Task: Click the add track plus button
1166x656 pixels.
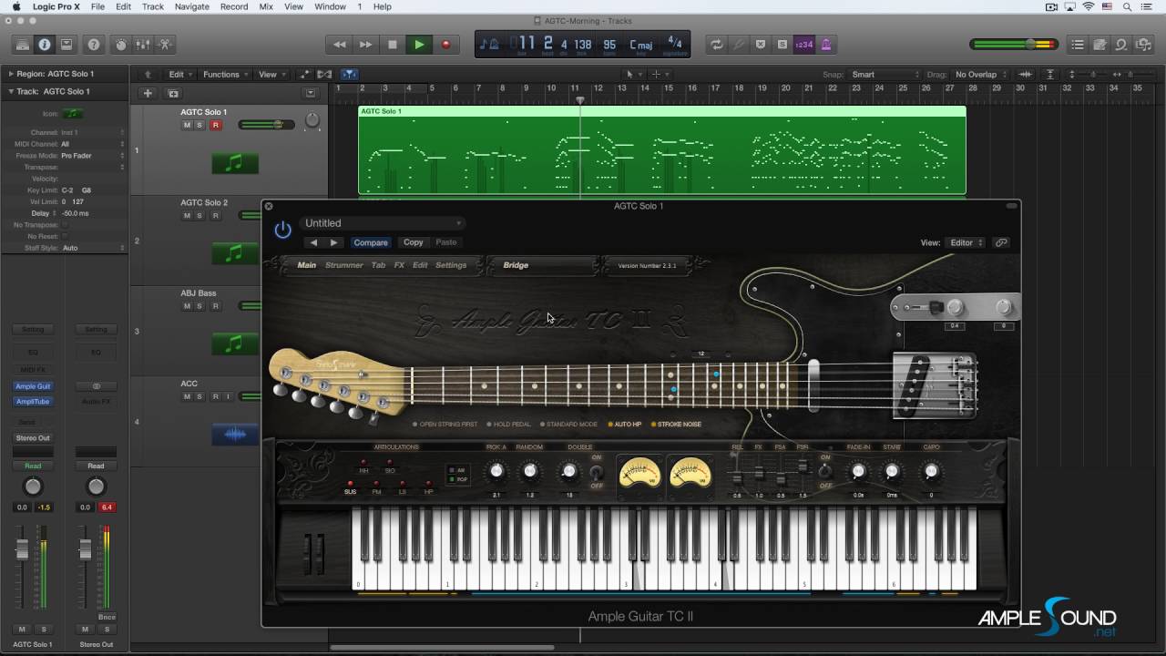Action: coord(148,93)
